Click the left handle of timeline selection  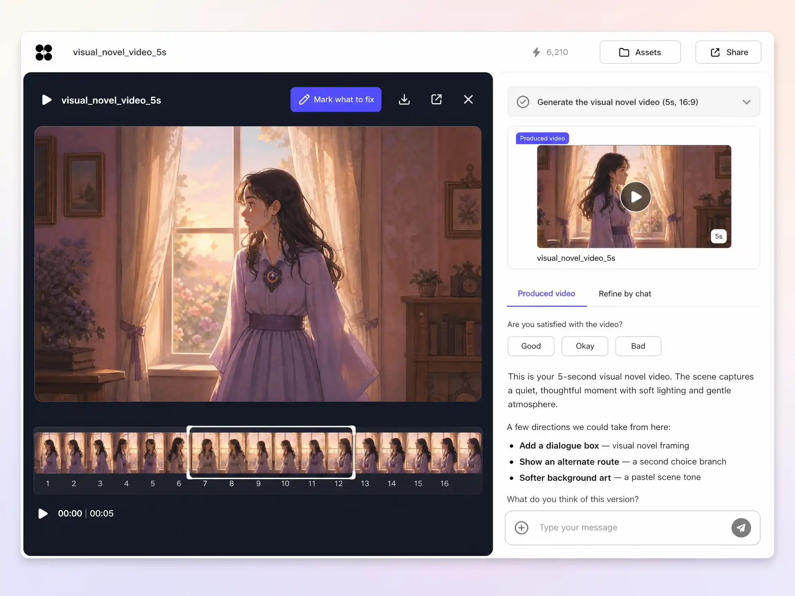click(x=188, y=453)
